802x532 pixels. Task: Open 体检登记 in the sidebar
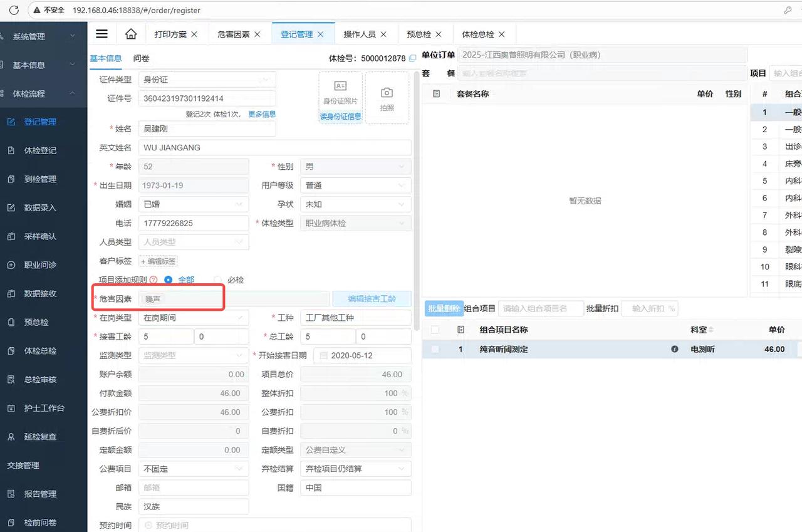(40, 150)
